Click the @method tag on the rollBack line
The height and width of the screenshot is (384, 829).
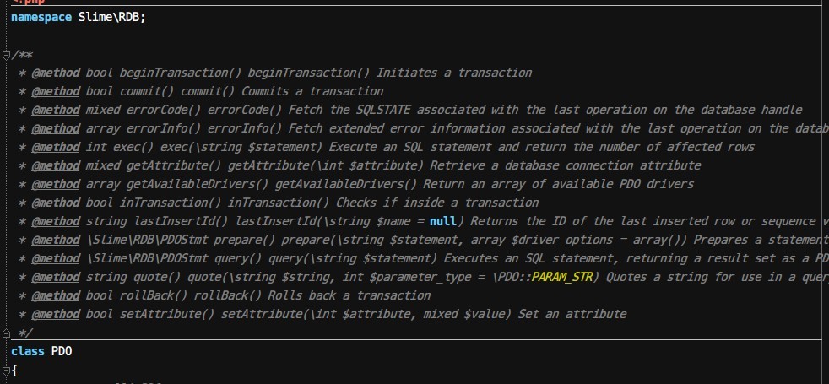pos(56,295)
